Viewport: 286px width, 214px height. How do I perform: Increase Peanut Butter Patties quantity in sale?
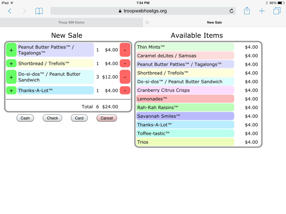(11, 50)
